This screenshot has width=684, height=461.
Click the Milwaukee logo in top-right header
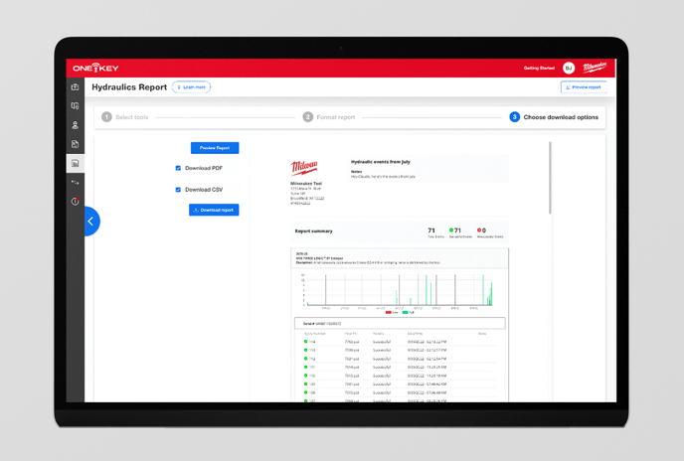coord(595,68)
